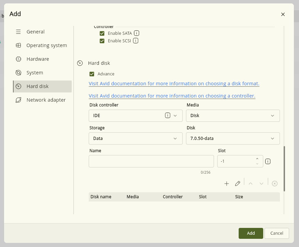Click the pencil edit disk icon
This screenshot has width=299, height=247.
click(x=238, y=184)
